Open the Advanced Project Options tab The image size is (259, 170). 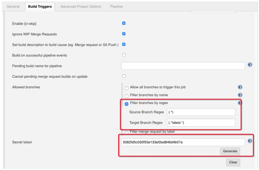(x=81, y=7)
